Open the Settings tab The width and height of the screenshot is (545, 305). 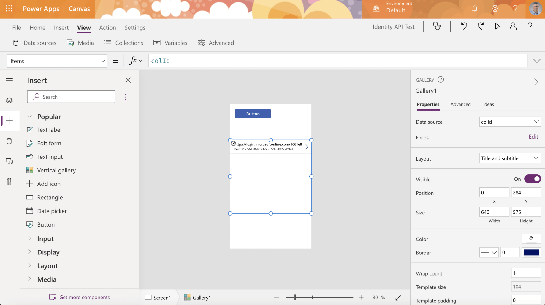point(135,27)
